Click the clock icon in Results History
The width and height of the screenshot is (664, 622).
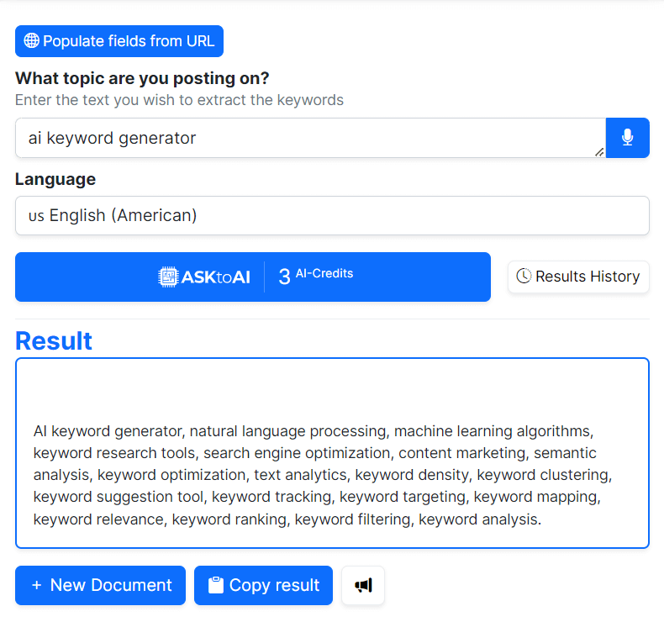tap(524, 276)
